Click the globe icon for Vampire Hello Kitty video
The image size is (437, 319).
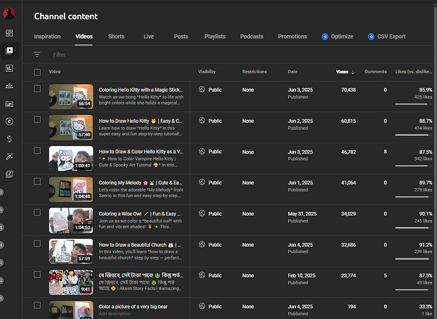(202, 151)
